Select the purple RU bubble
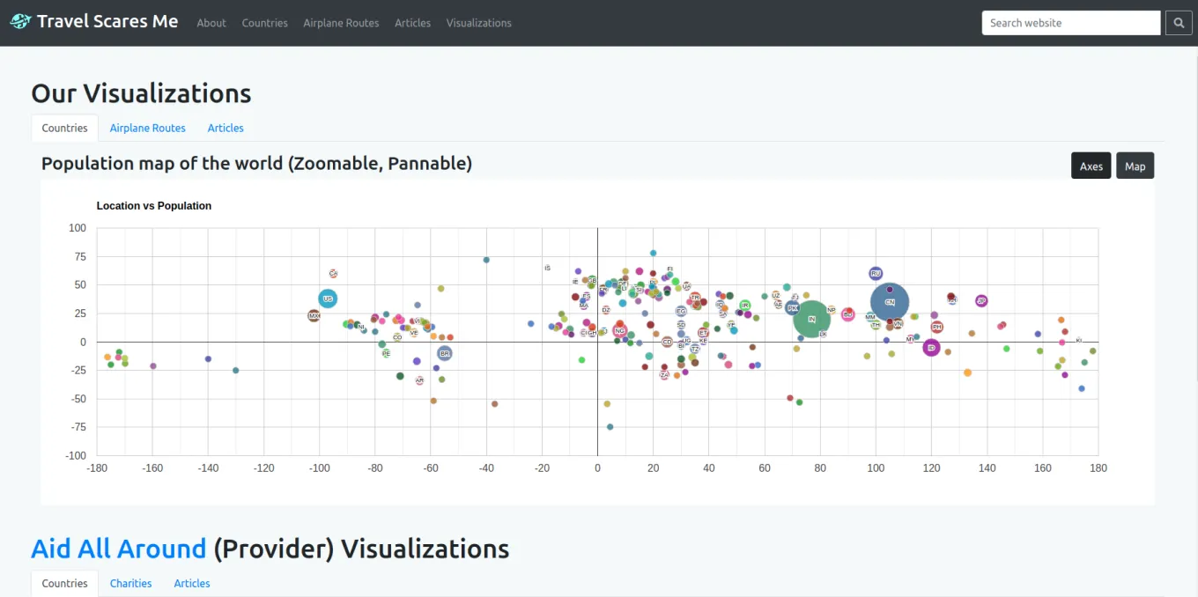The height and width of the screenshot is (597, 1198). point(876,273)
